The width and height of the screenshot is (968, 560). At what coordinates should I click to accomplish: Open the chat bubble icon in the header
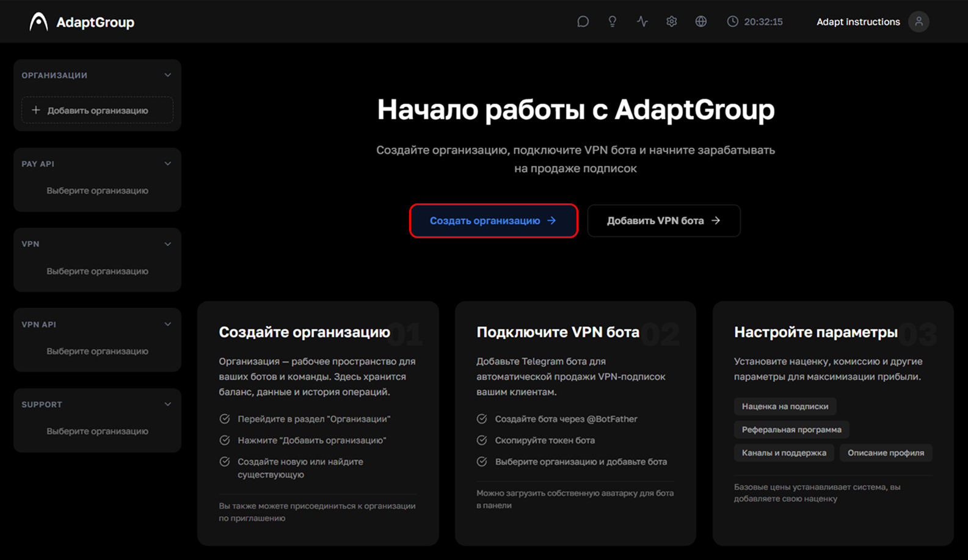click(583, 22)
